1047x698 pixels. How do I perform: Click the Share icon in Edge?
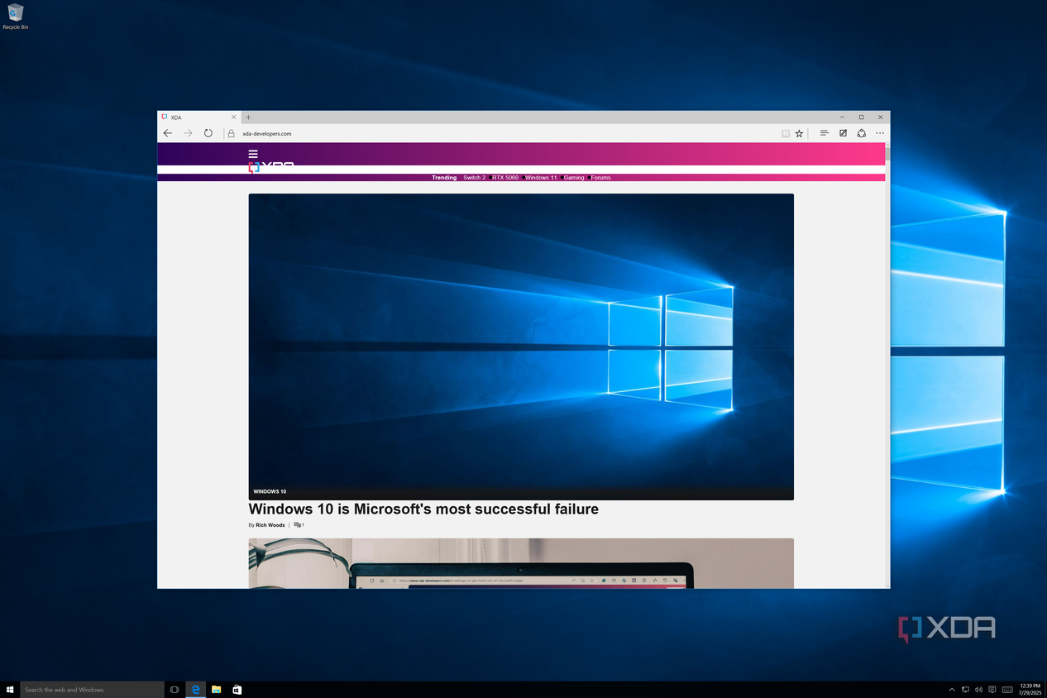tap(861, 133)
